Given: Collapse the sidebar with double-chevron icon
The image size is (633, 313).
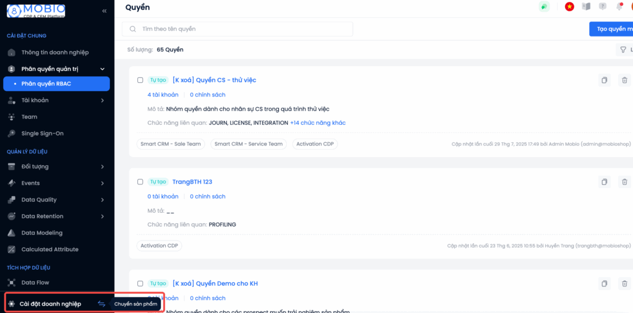Looking at the screenshot, I should (104, 11).
